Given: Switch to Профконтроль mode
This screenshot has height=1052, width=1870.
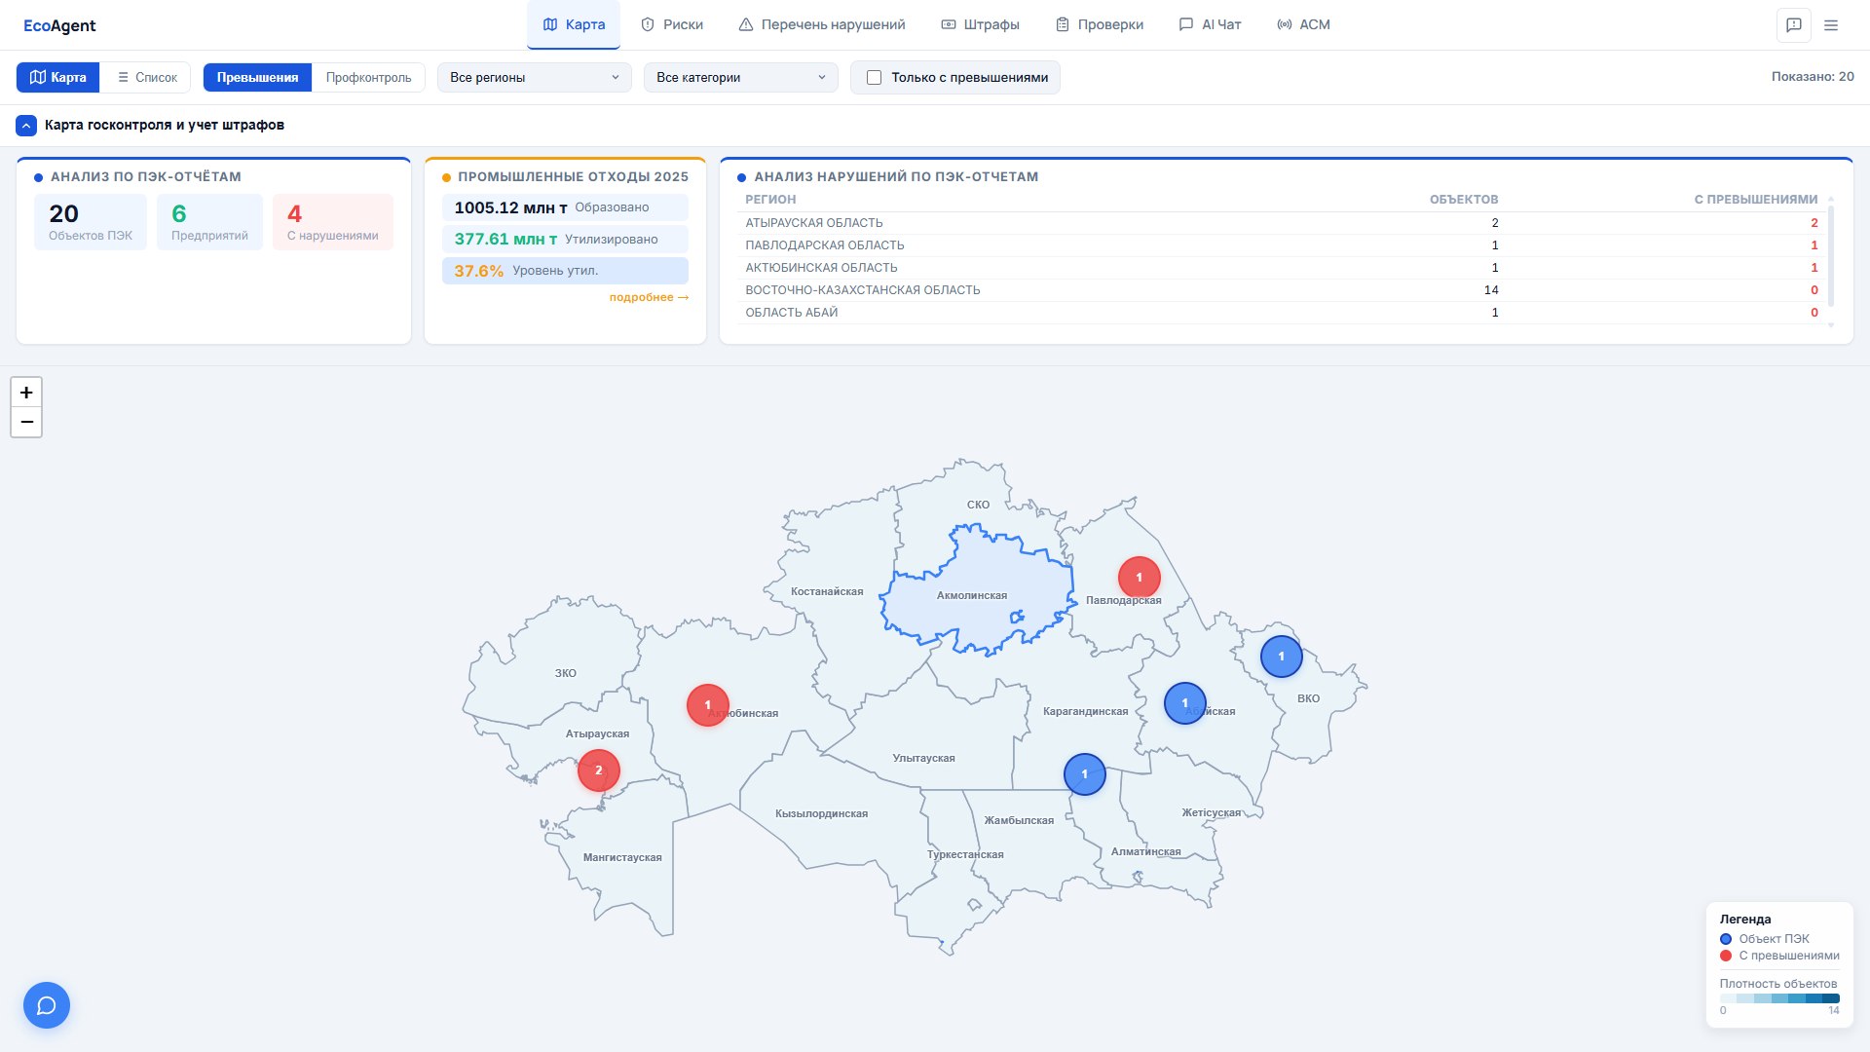Looking at the screenshot, I should 368,77.
